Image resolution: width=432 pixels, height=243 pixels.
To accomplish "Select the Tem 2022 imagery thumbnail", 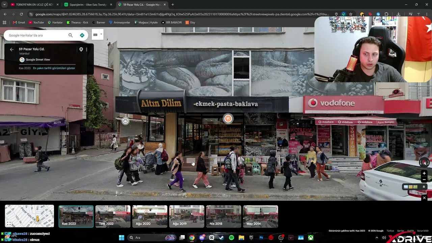I will tap(113, 216).
